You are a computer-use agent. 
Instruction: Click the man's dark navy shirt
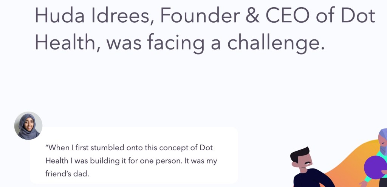pos(309,179)
